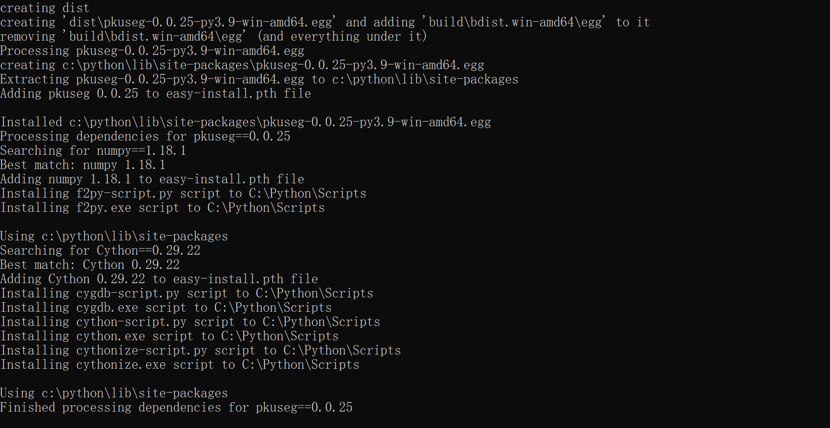Click 'Finished processing dependencies for pkuseg==0.0.25' line
This screenshot has height=428, width=830.
(x=176, y=407)
